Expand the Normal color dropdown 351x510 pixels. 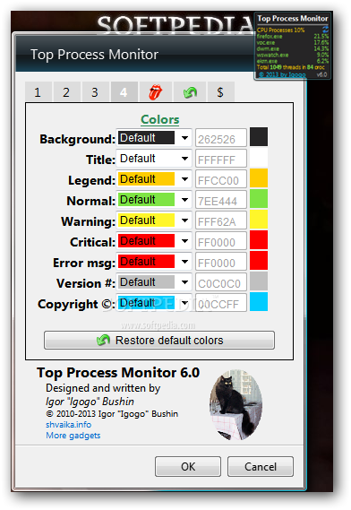coord(154,200)
